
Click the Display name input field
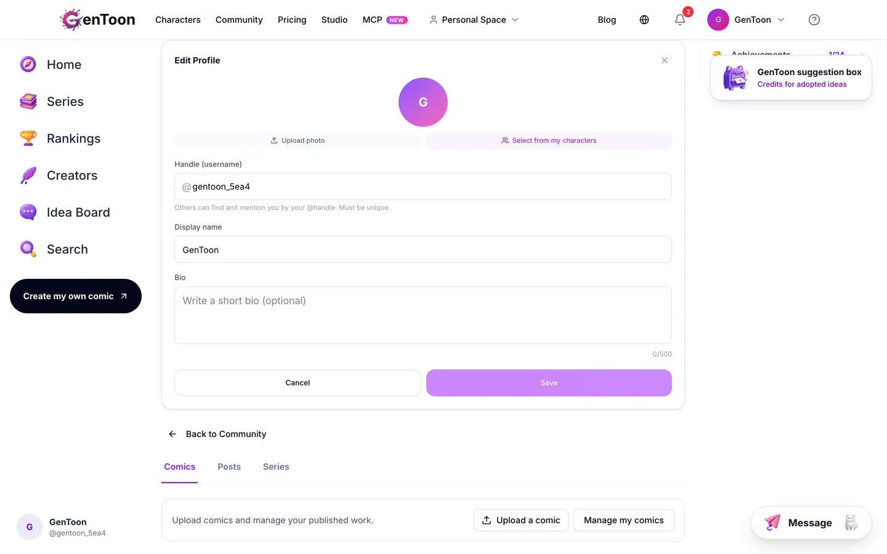423,249
